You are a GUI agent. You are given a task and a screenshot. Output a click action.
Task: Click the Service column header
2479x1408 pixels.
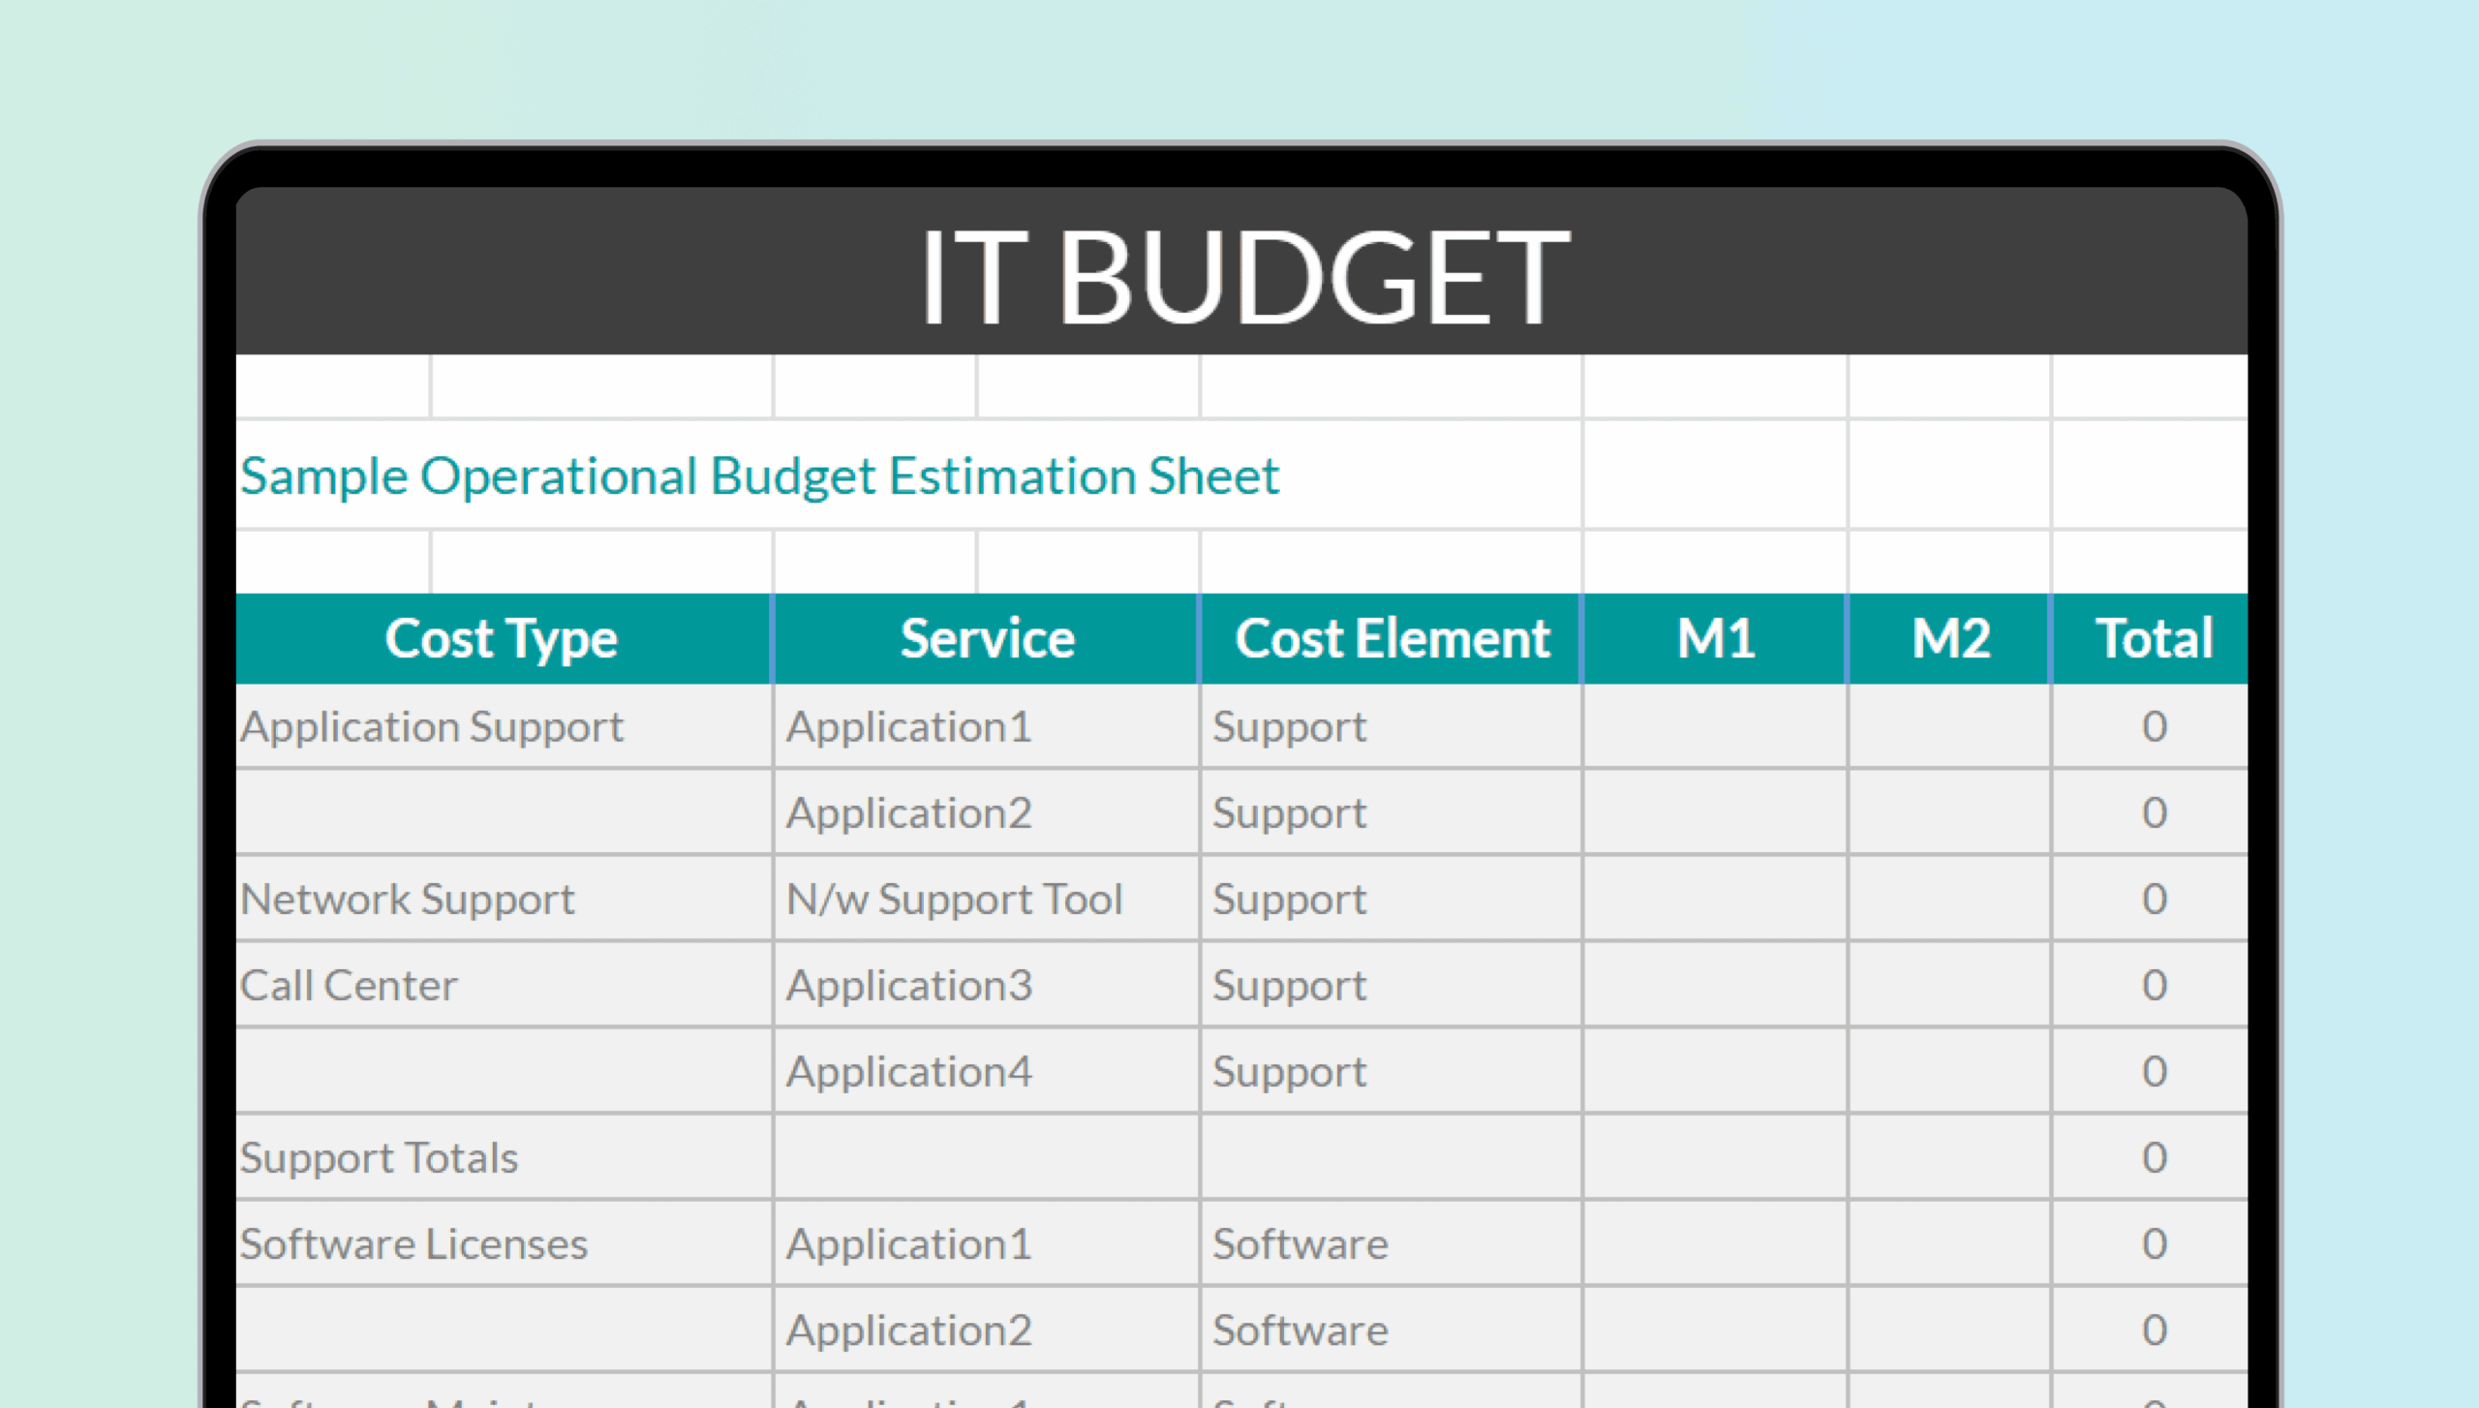(986, 637)
